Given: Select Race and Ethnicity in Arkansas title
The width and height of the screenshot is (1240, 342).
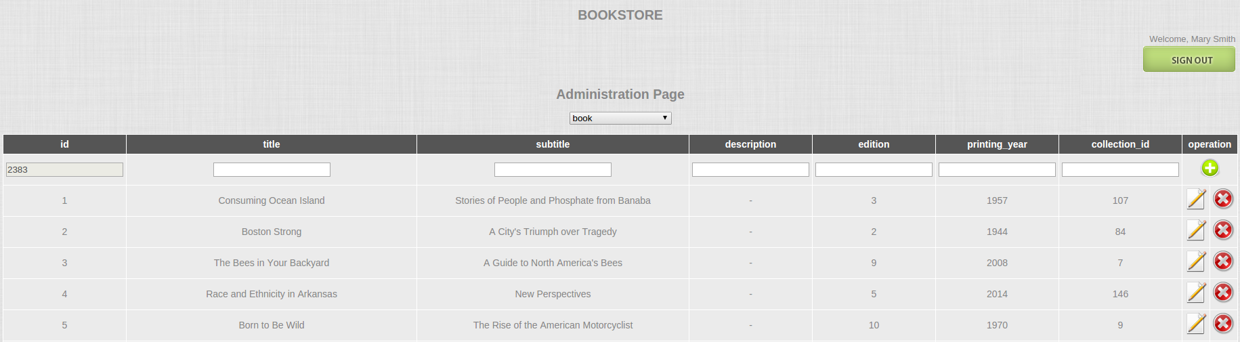Looking at the screenshot, I should [x=272, y=294].
